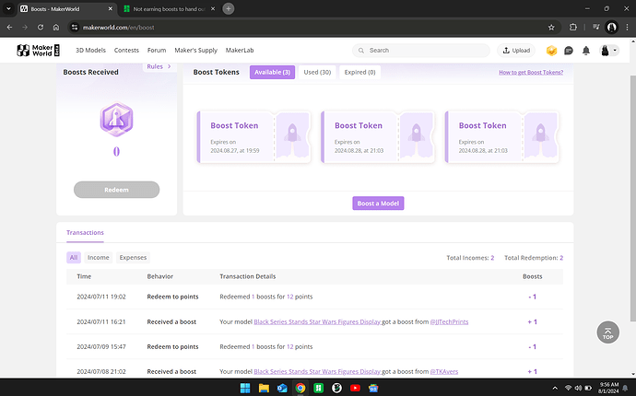Image resolution: width=636 pixels, height=396 pixels.
Task: Open a new browser tab
Action: click(229, 8)
